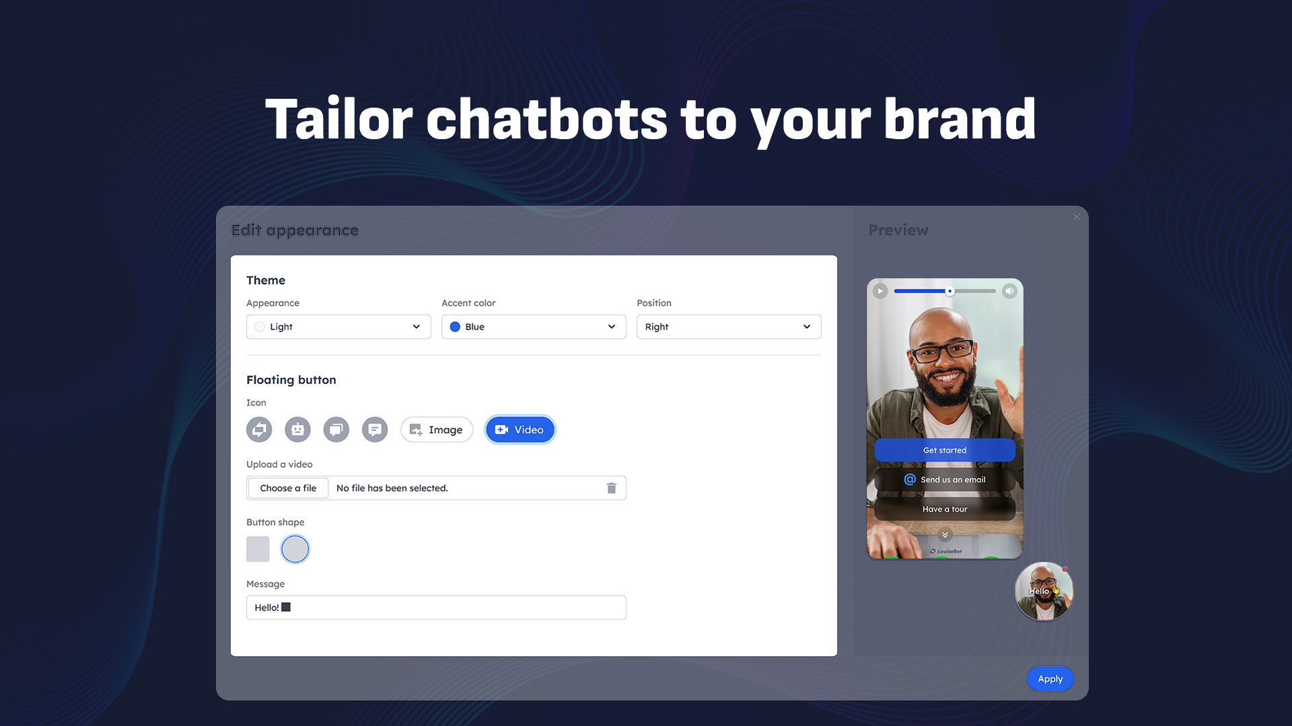Click the Hello message input field
This screenshot has width=1292, height=726.
pyautogui.click(x=435, y=607)
